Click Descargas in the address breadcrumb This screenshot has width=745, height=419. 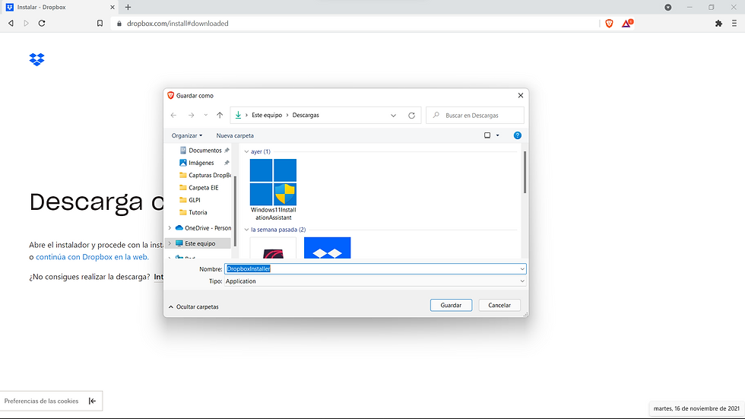click(306, 115)
